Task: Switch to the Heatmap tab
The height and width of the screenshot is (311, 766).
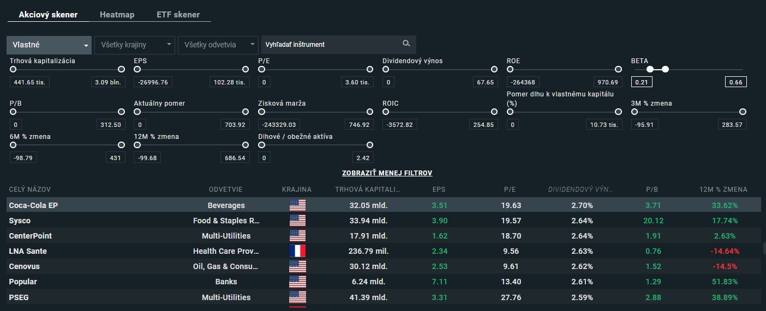Action: (x=117, y=15)
